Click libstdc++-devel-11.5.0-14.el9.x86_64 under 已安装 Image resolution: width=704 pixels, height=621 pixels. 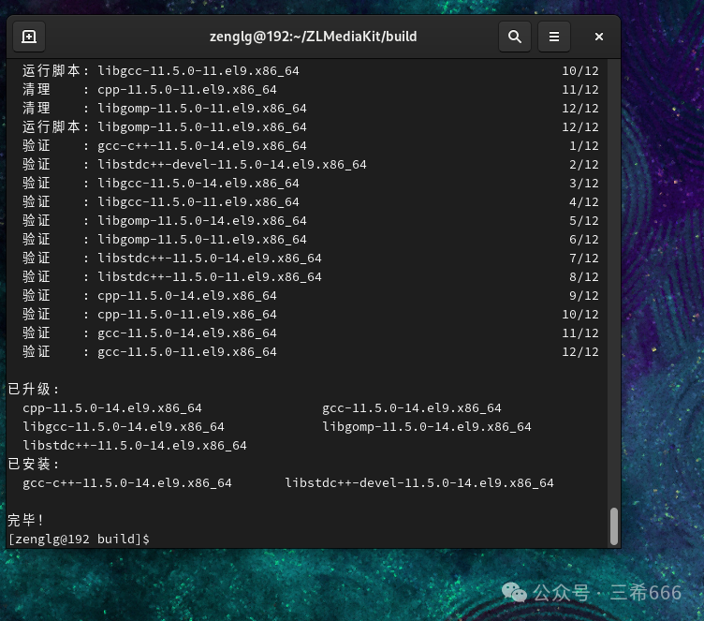419,483
